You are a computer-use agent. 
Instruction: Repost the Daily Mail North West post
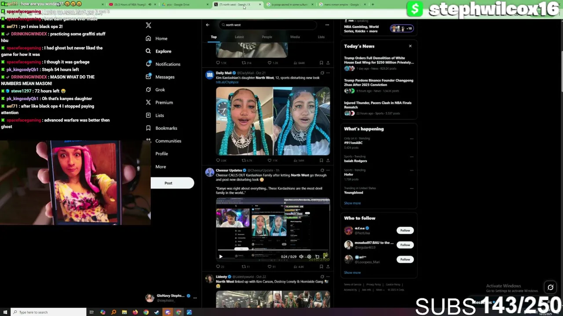[246, 161]
